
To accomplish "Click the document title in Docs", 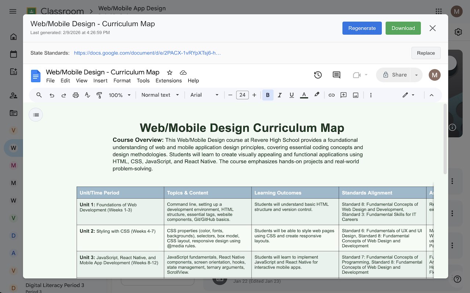I will [102, 72].
